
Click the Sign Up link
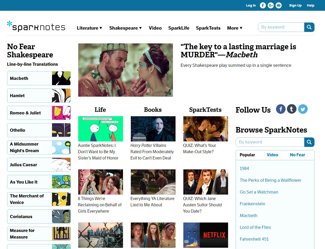click(295, 5)
